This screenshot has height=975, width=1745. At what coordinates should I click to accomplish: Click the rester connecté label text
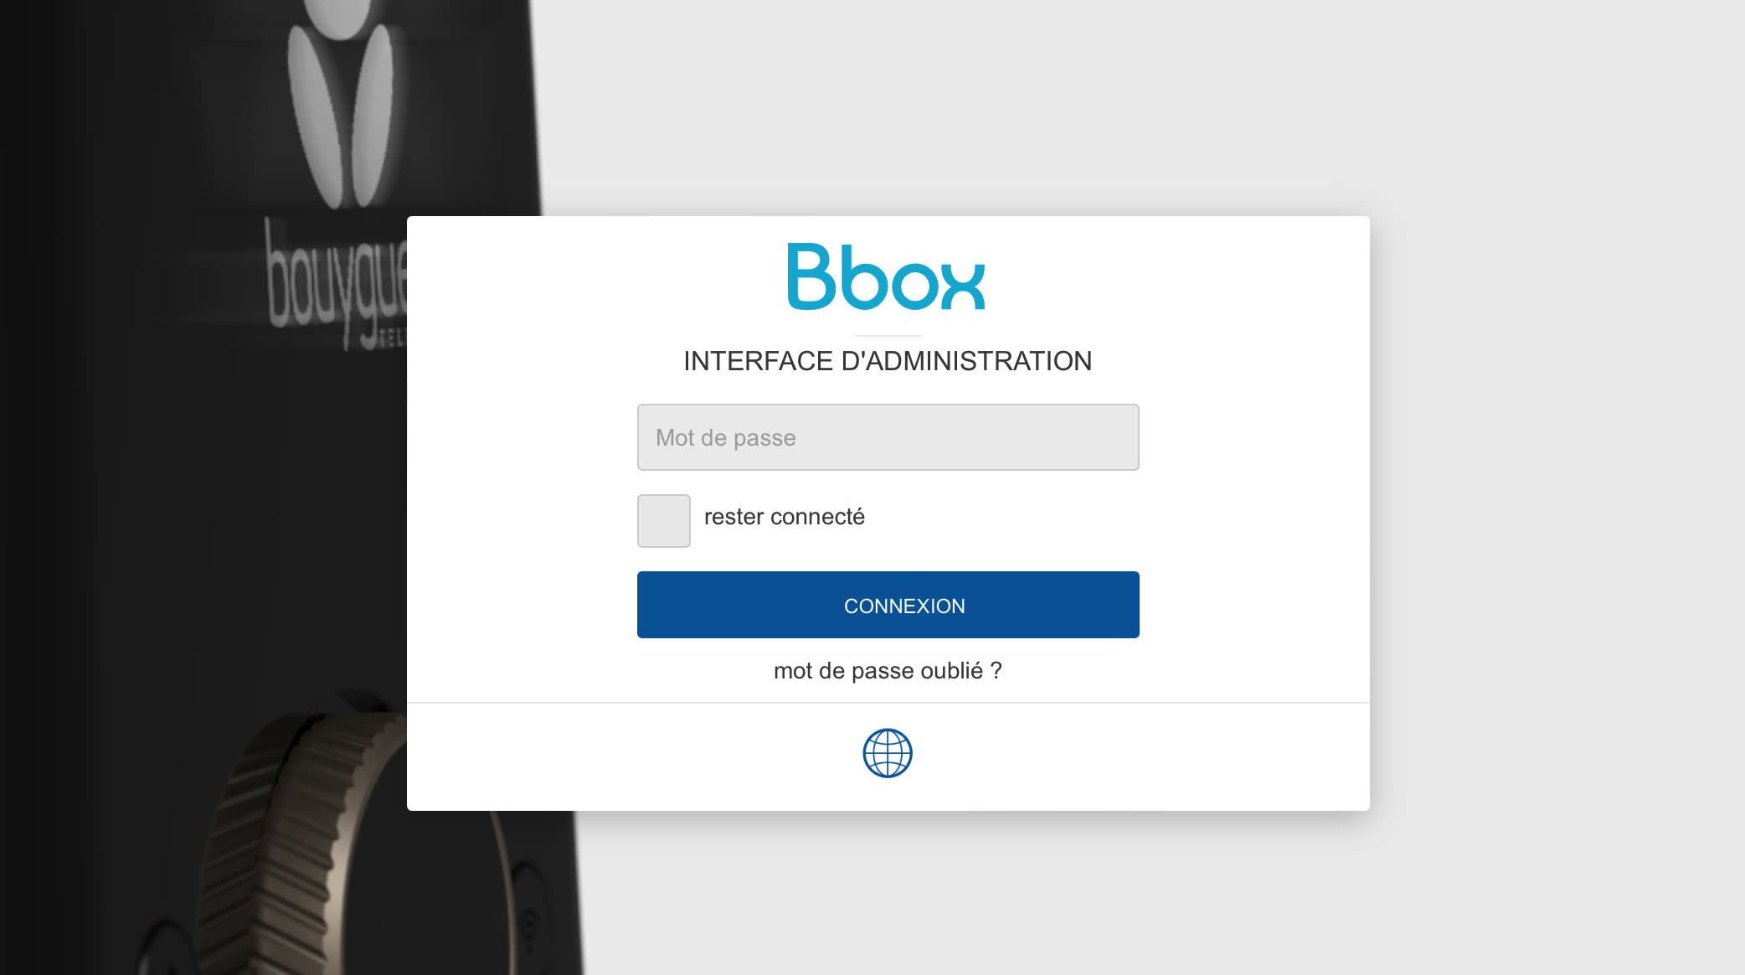click(x=784, y=517)
